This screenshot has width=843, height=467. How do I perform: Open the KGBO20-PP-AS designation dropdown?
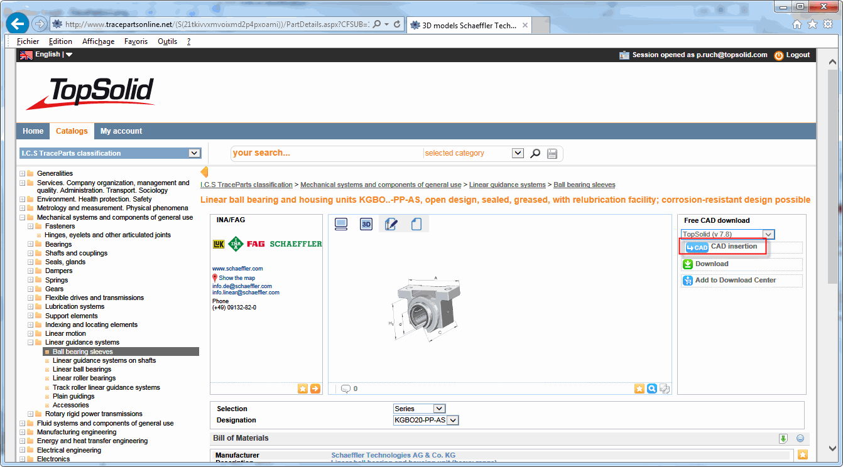(453, 421)
